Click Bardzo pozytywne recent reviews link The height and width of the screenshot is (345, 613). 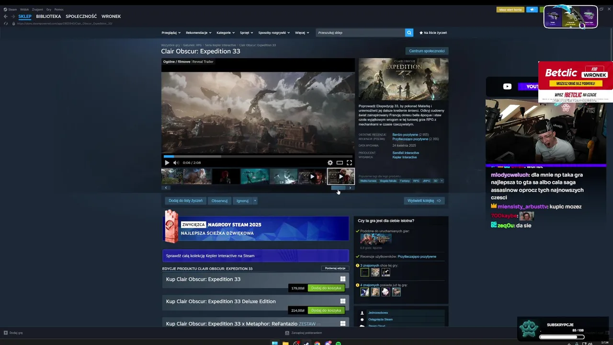pyautogui.click(x=405, y=135)
